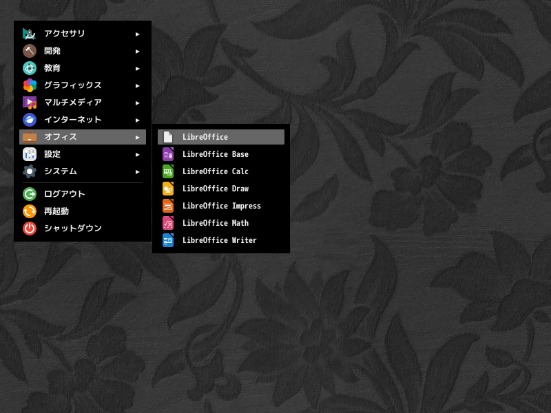Launch LibreOffice Draw entry
This screenshot has height=413, width=551.
point(221,189)
